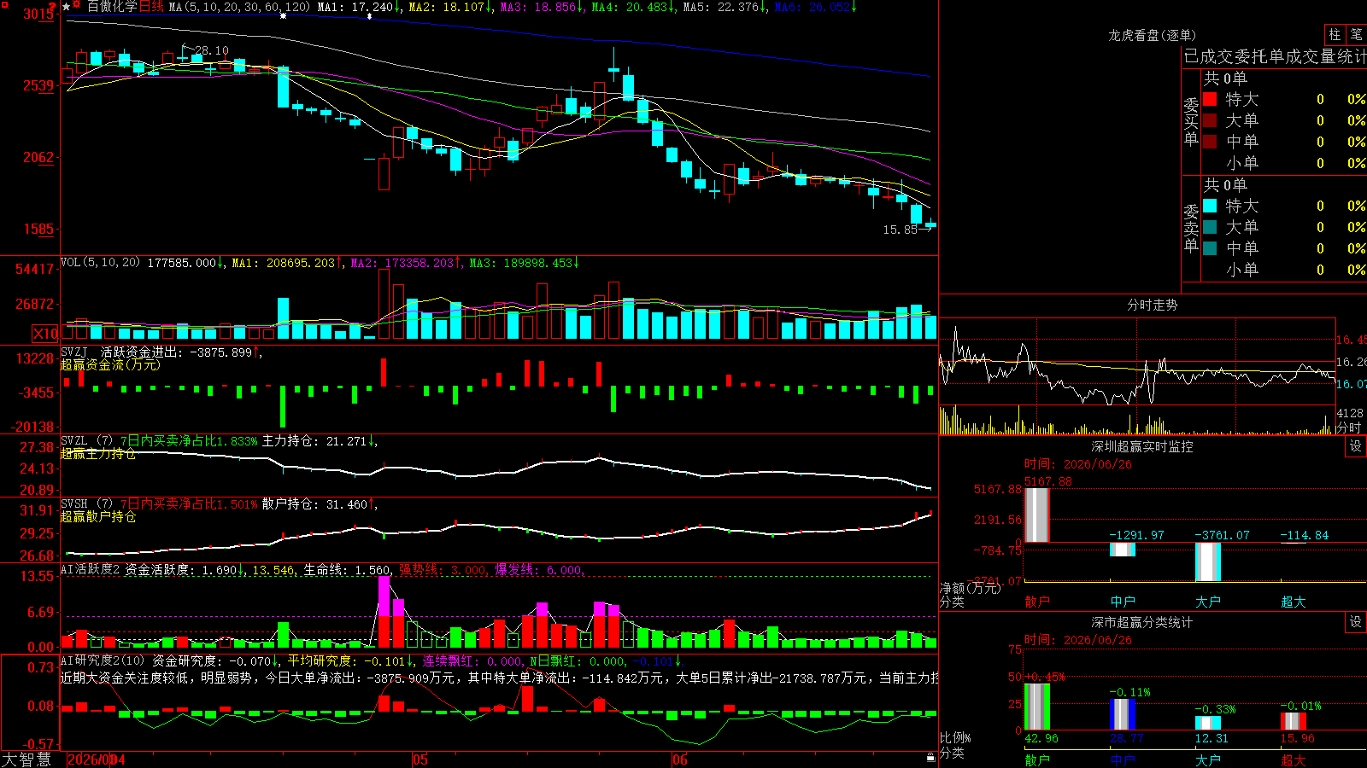Image resolution: width=1367 pixels, height=768 pixels.
Task: Click the MA(5,10,20,30,60,120) indicator parameters
Action: pos(239,7)
